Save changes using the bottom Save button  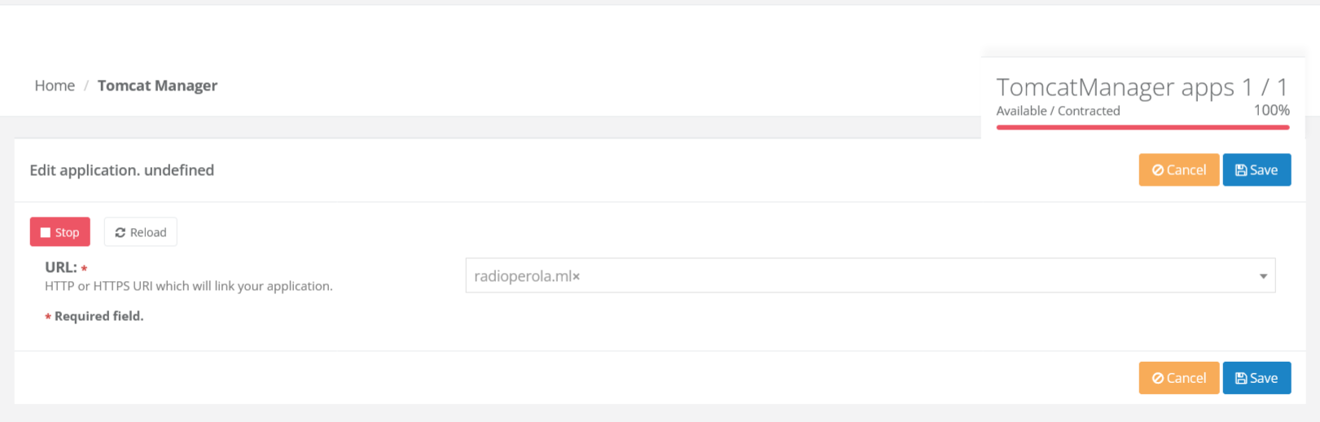[1256, 378]
